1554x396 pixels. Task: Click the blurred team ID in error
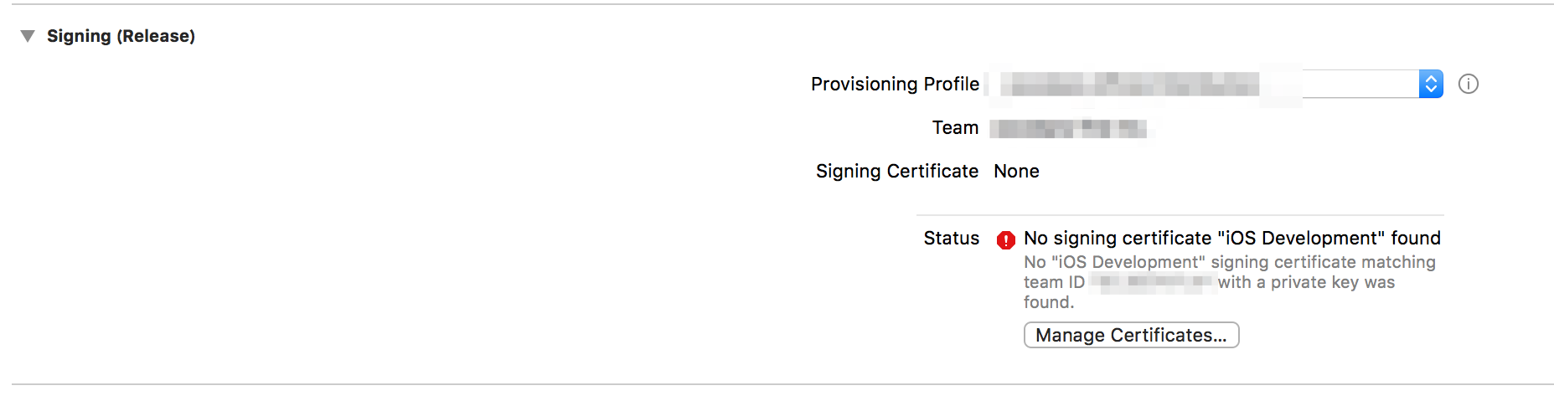(x=1152, y=282)
